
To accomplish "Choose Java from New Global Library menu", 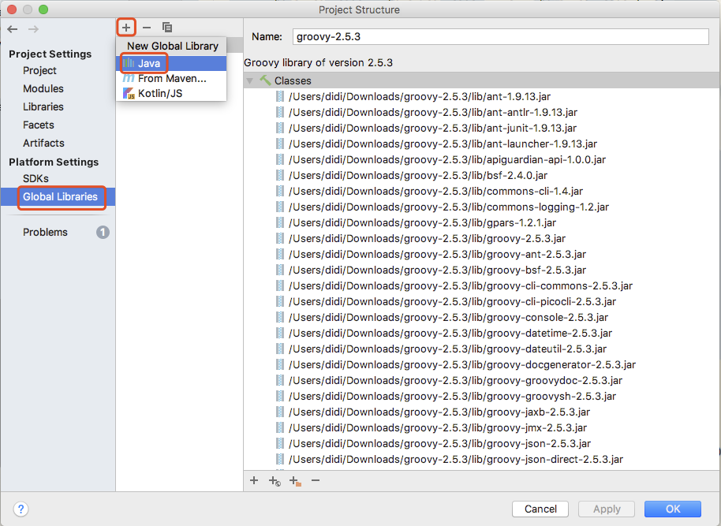I will (x=171, y=63).
